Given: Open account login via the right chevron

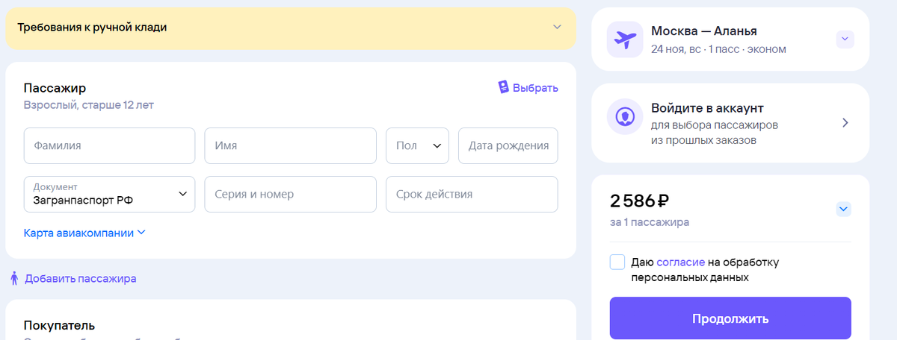Looking at the screenshot, I should tap(845, 123).
